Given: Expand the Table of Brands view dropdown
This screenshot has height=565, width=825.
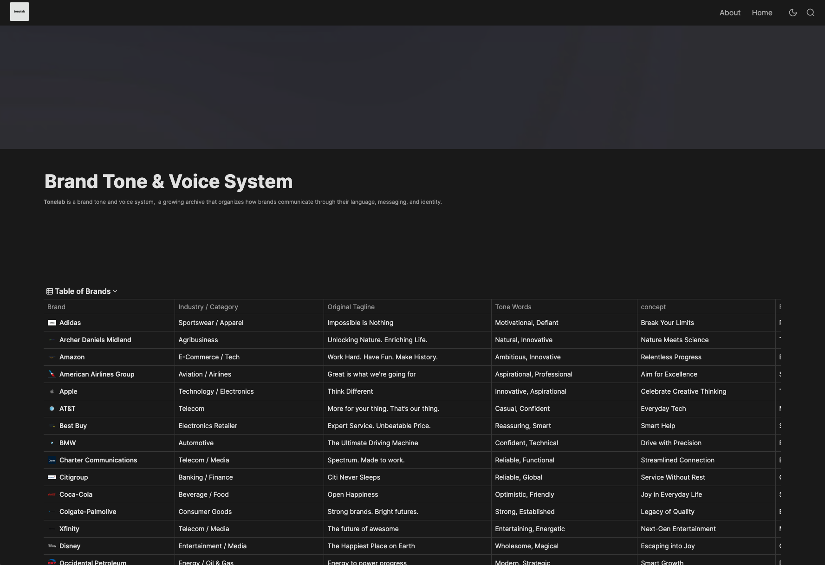Looking at the screenshot, I should click(115, 291).
